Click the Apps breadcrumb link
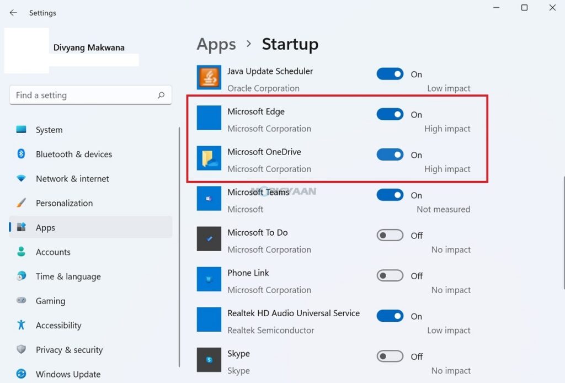The height and width of the screenshot is (383, 565). coord(216,45)
